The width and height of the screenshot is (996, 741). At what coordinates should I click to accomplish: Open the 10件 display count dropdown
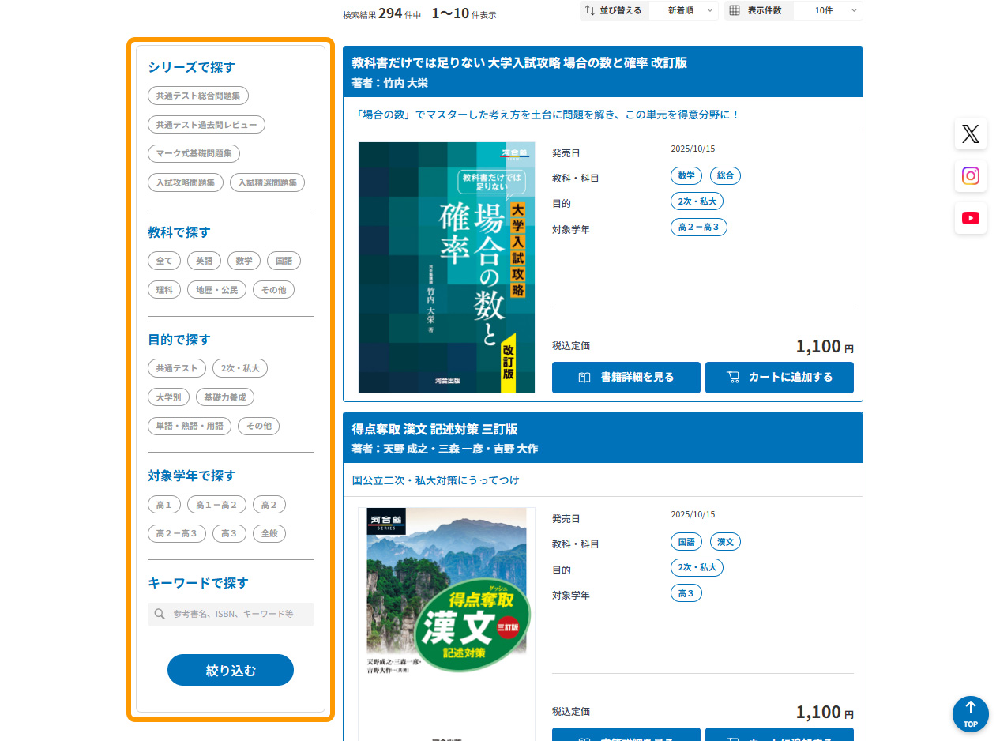827,10
